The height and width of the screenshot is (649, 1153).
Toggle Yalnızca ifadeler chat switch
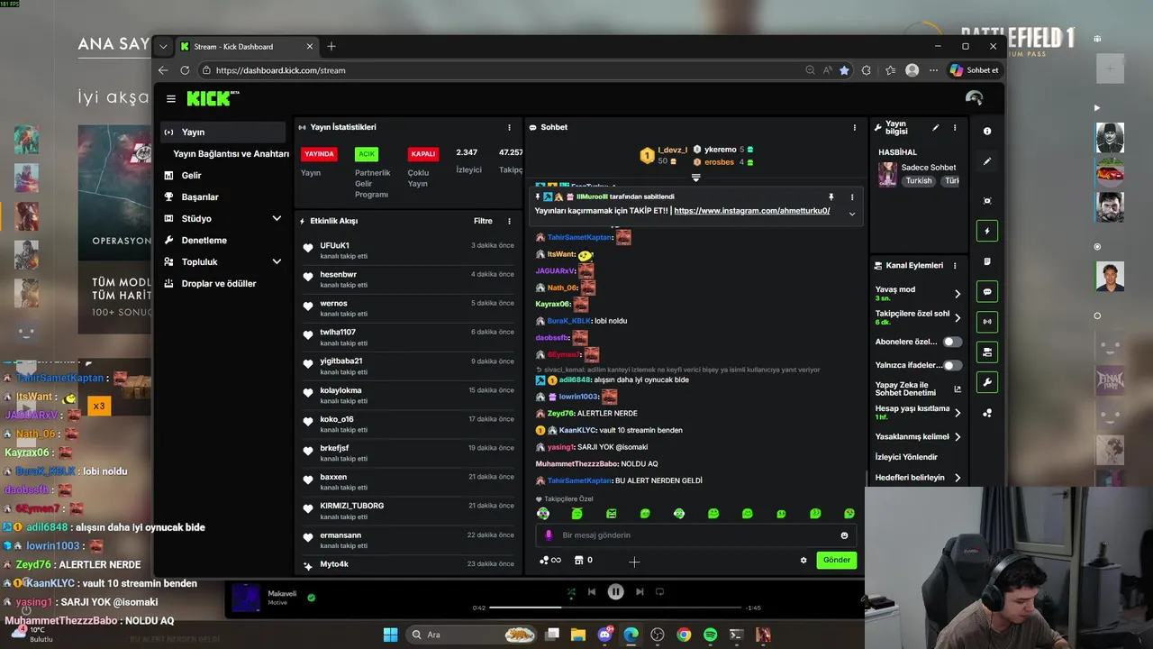coord(952,365)
